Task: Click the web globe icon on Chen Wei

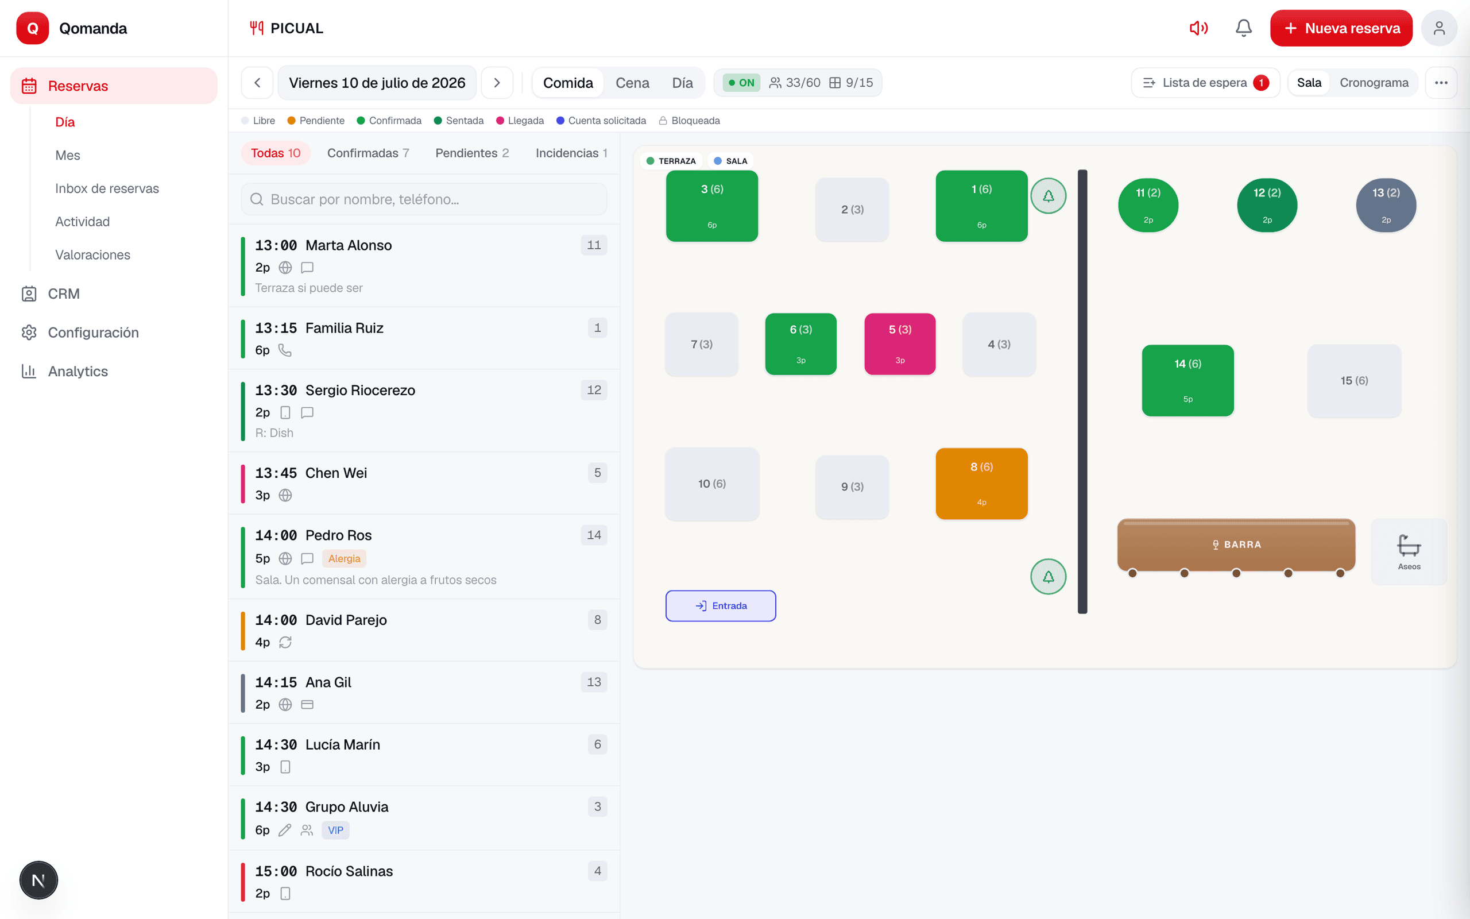Action: tap(285, 495)
